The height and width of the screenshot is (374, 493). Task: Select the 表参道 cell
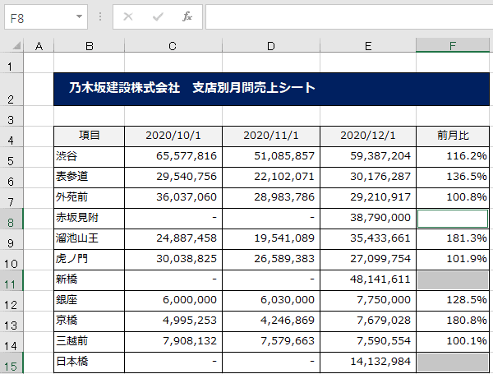point(90,178)
